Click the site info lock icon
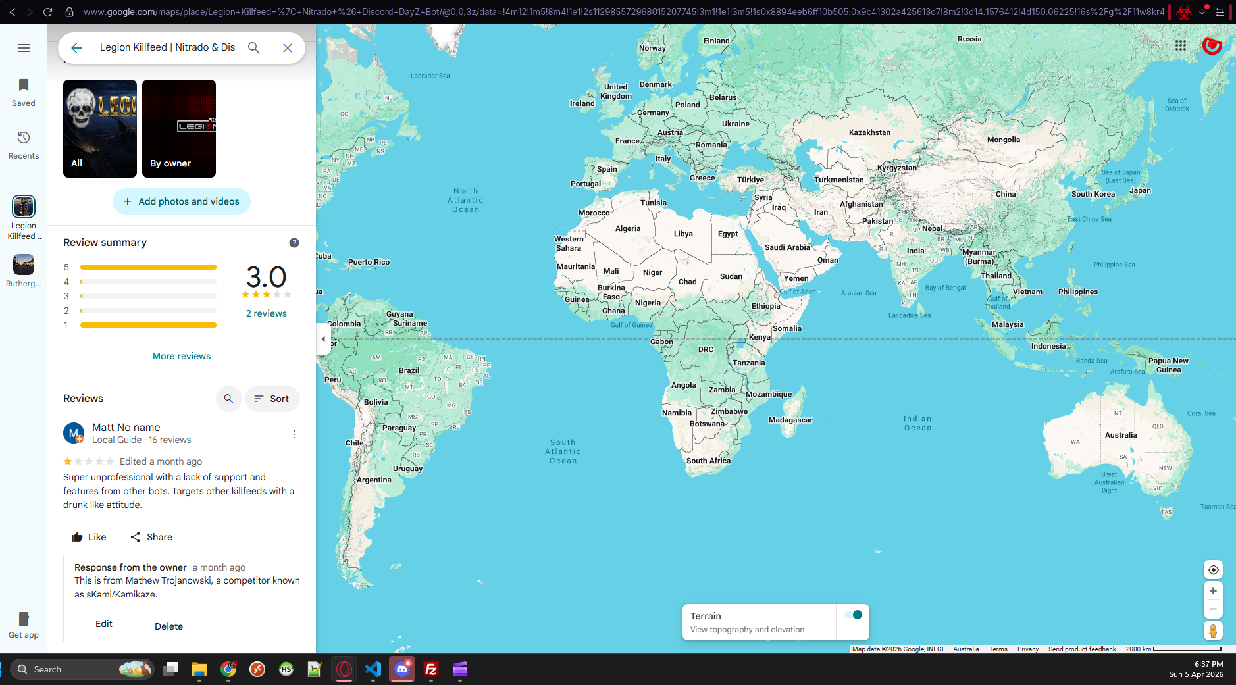The width and height of the screenshot is (1236, 685). pos(69,12)
